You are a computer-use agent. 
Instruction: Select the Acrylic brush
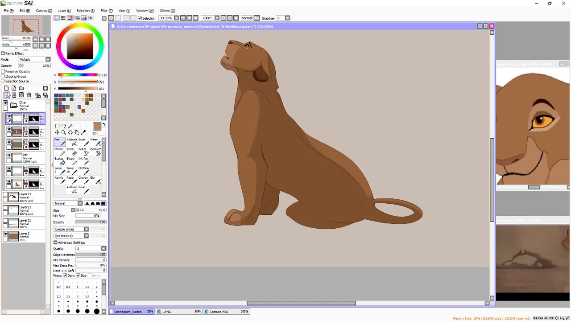[x=60, y=180]
